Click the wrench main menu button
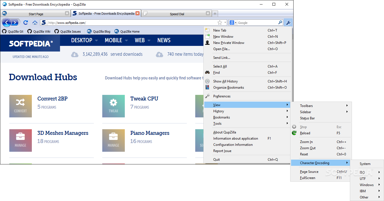This screenshot has width=384, height=201. pyautogui.click(x=288, y=23)
